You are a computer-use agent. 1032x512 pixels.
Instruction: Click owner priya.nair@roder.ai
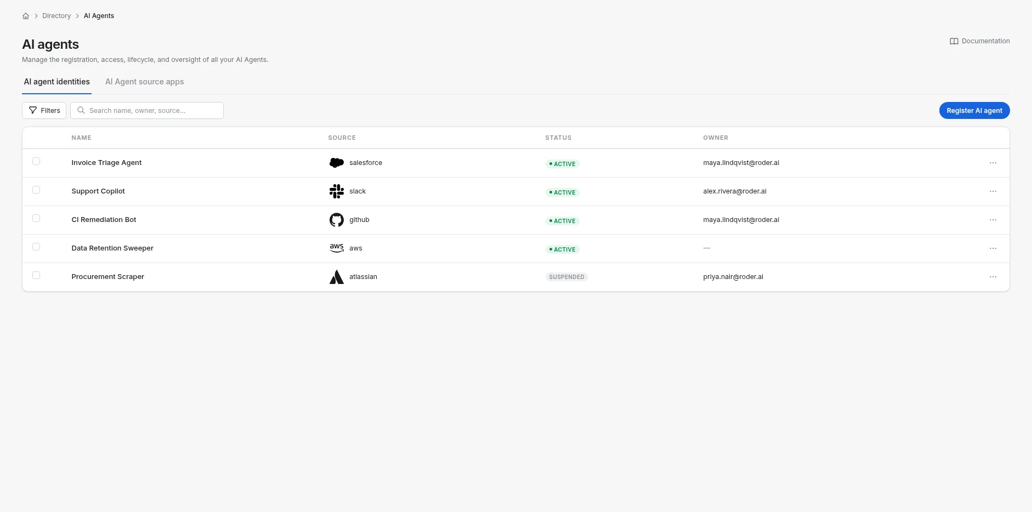(733, 277)
